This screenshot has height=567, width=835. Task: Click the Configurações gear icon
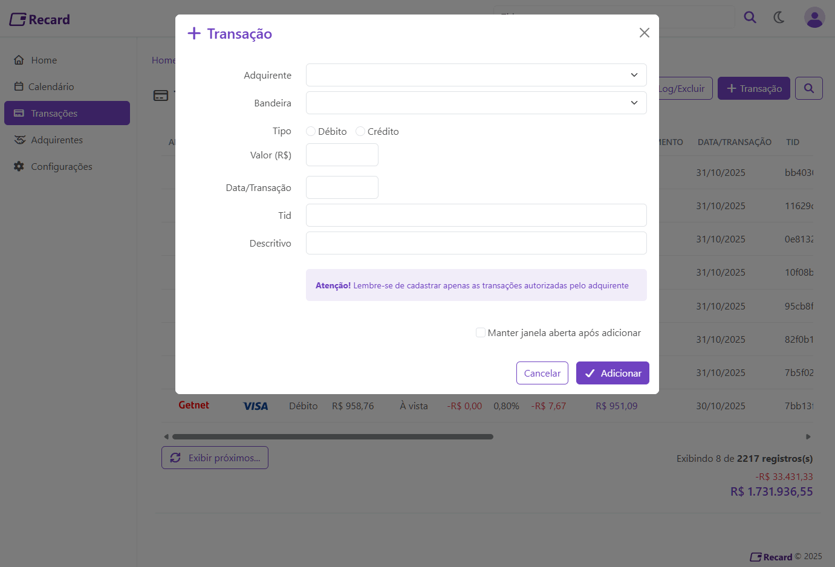click(x=19, y=166)
